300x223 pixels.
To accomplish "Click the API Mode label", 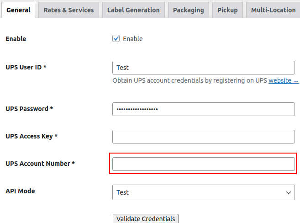I will tap(20, 191).
